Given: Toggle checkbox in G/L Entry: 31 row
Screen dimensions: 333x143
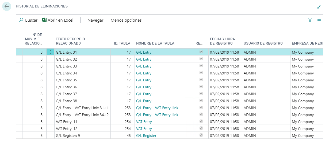Looking at the screenshot, I should click(201, 52).
